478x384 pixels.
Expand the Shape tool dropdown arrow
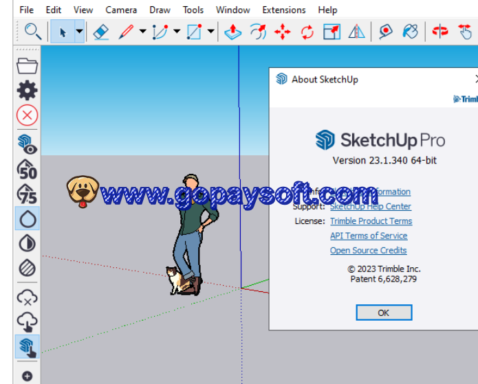(210, 32)
